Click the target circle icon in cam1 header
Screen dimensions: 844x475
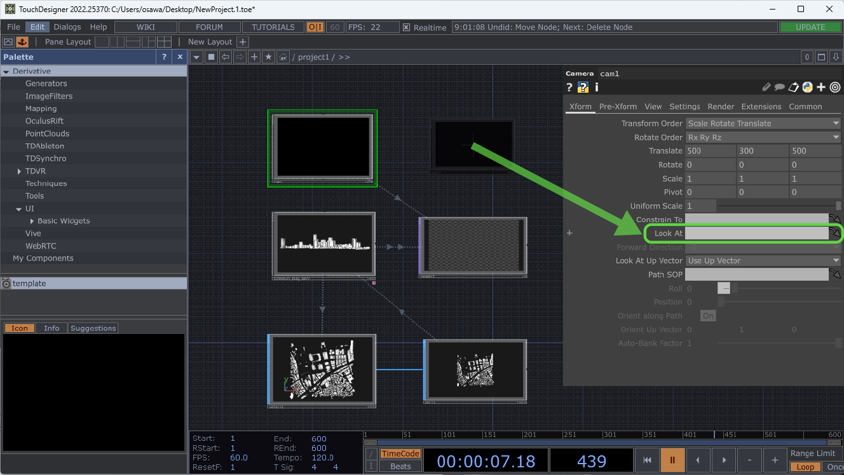(835, 88)
